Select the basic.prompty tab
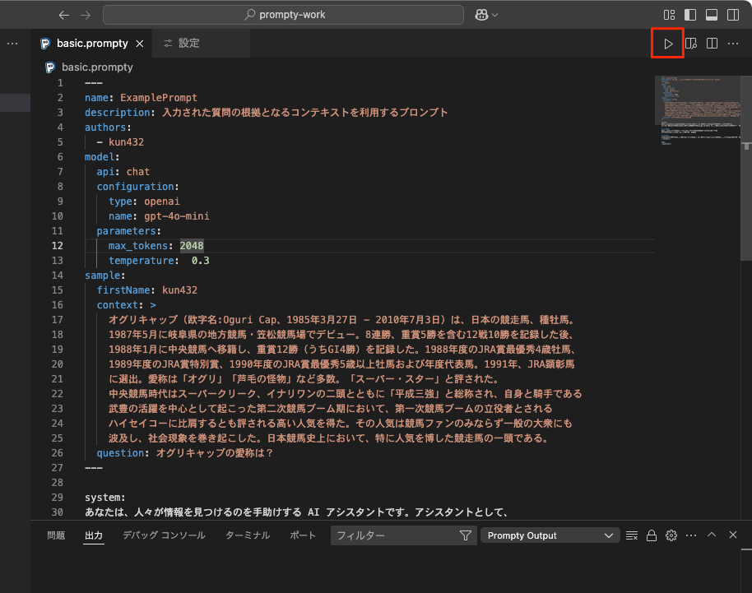This screenshot has width=752, height=593. point(92,43)
